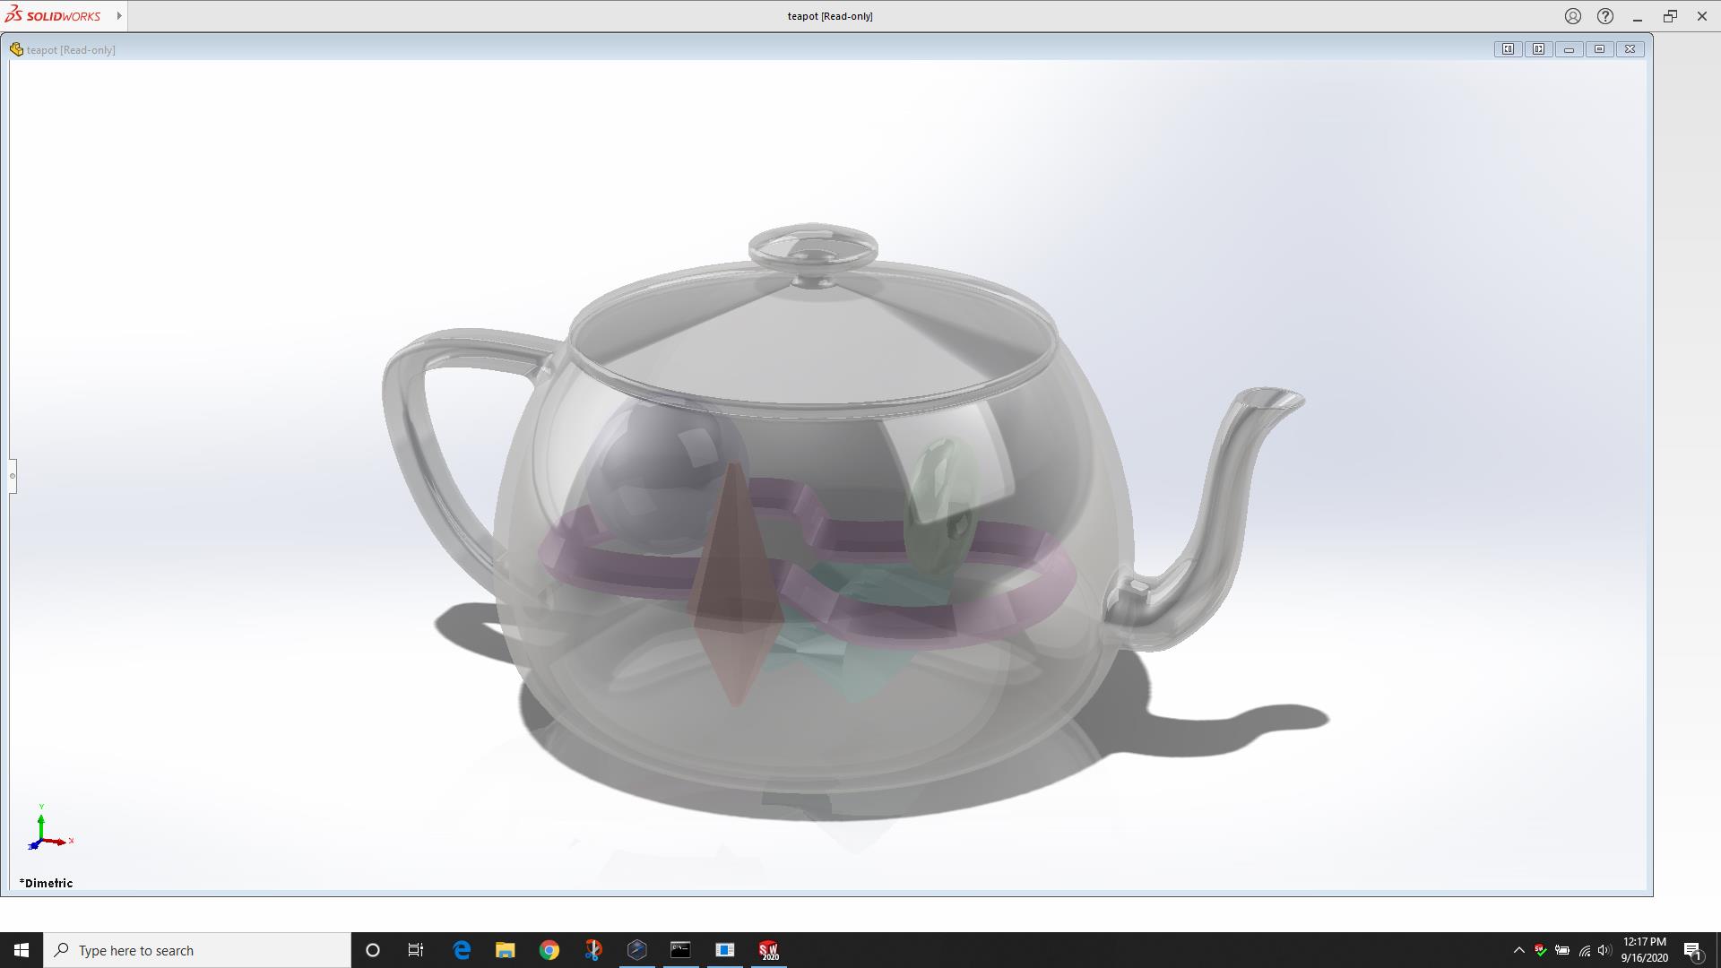Tile document window to the right

click(x=1538, y=49)
